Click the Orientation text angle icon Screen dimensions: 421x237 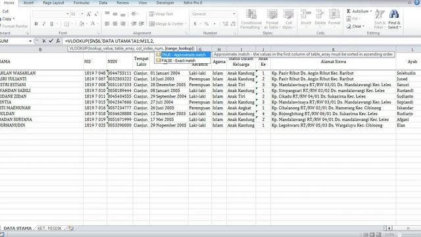[x=134, y=14]
